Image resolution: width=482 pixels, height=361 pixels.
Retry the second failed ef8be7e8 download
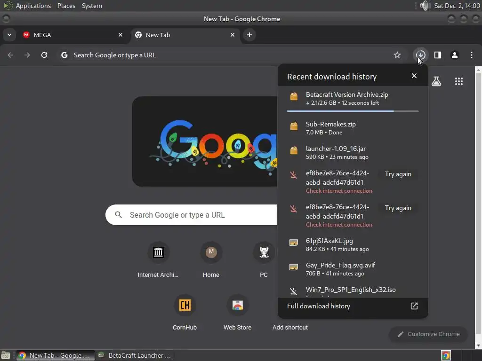tap(398, 208)
